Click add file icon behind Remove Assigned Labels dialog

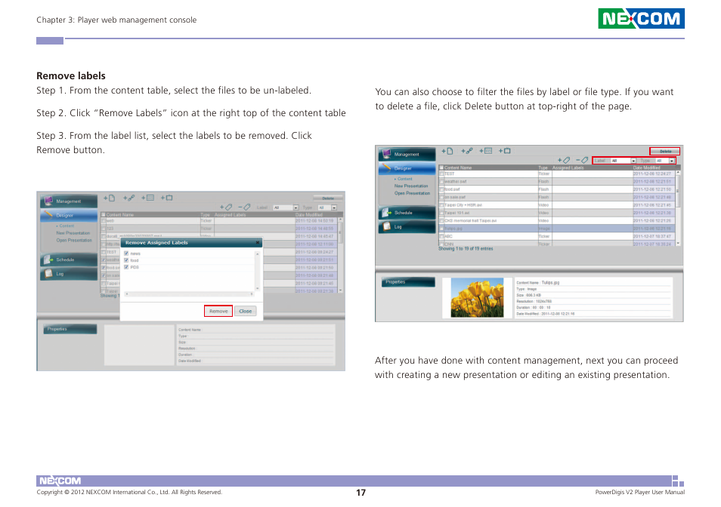(x=109, y=198)
